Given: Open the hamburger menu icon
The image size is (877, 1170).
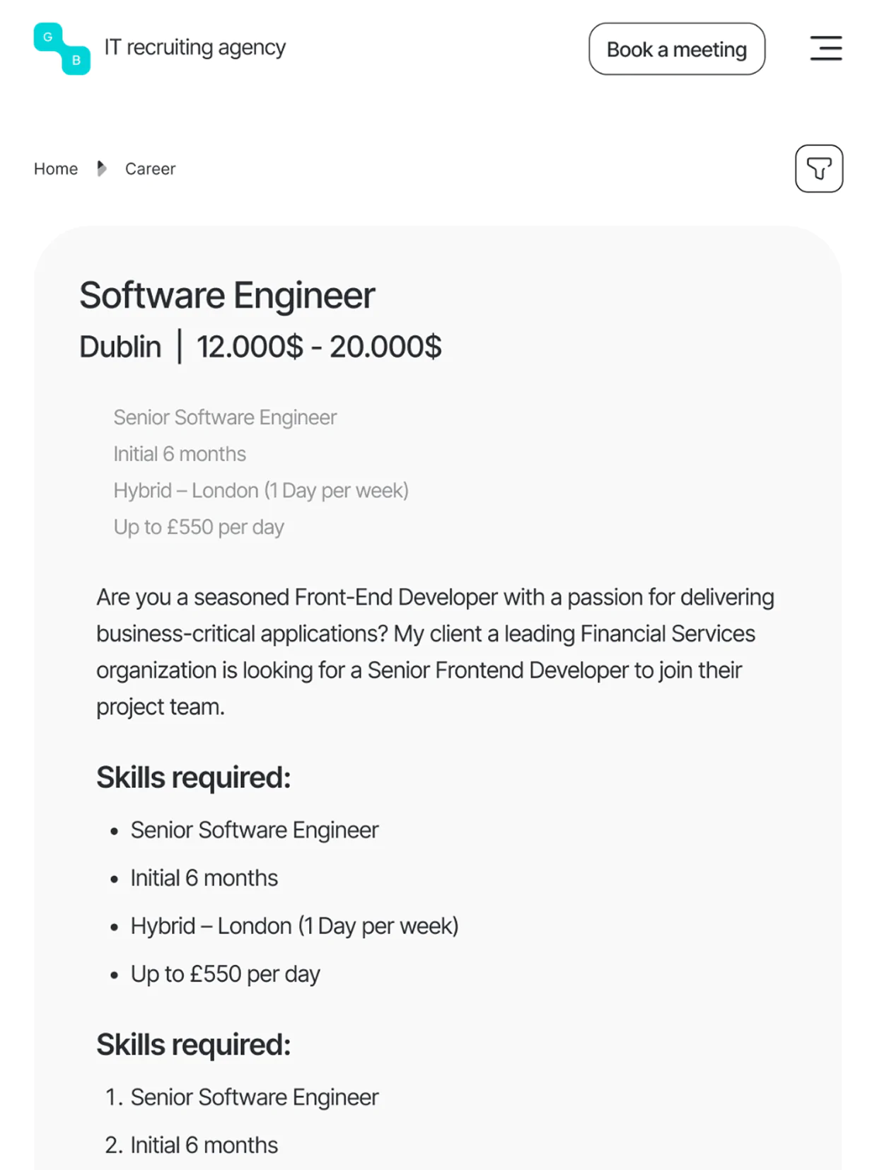Looking at the screenshot, I should pyautogui.click(x=825, y=48).
